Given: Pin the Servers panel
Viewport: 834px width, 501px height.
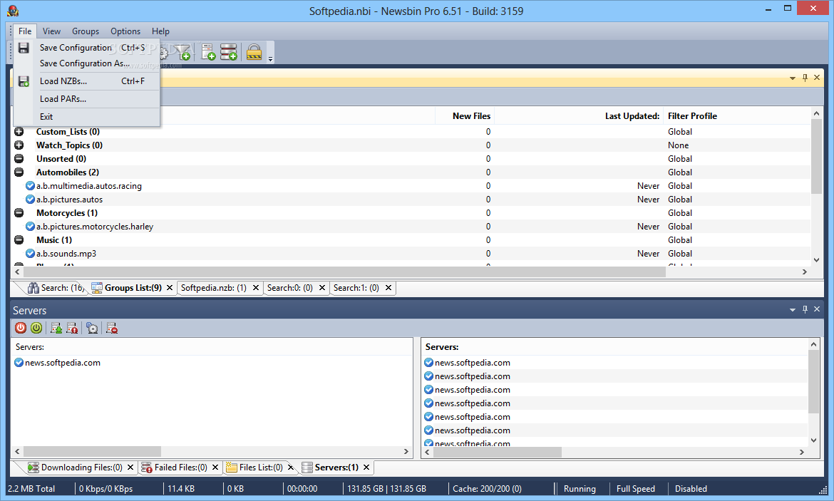Looking at the screenshot, I should [805, 309].
